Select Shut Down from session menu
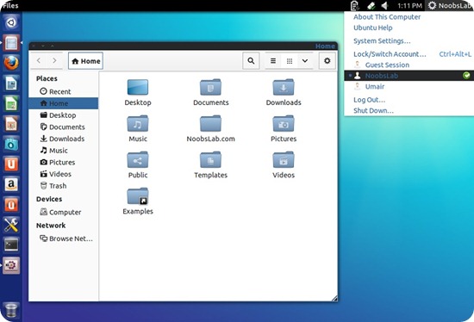This screenshot has height=322, width=474. pyautogui.click(x=373, y=110)
